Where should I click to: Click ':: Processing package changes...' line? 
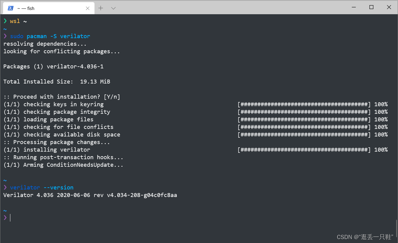(57, 142)
